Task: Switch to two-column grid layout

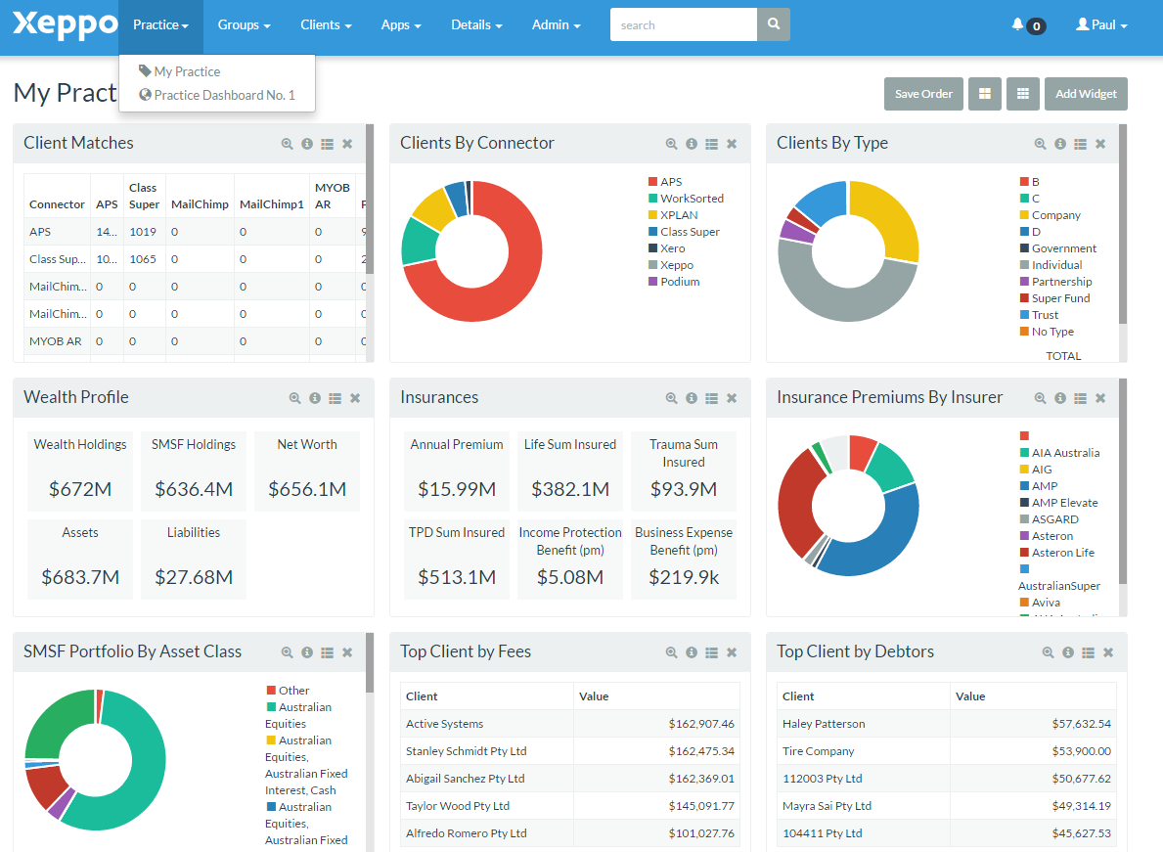Action: click(x=985, y=94)
